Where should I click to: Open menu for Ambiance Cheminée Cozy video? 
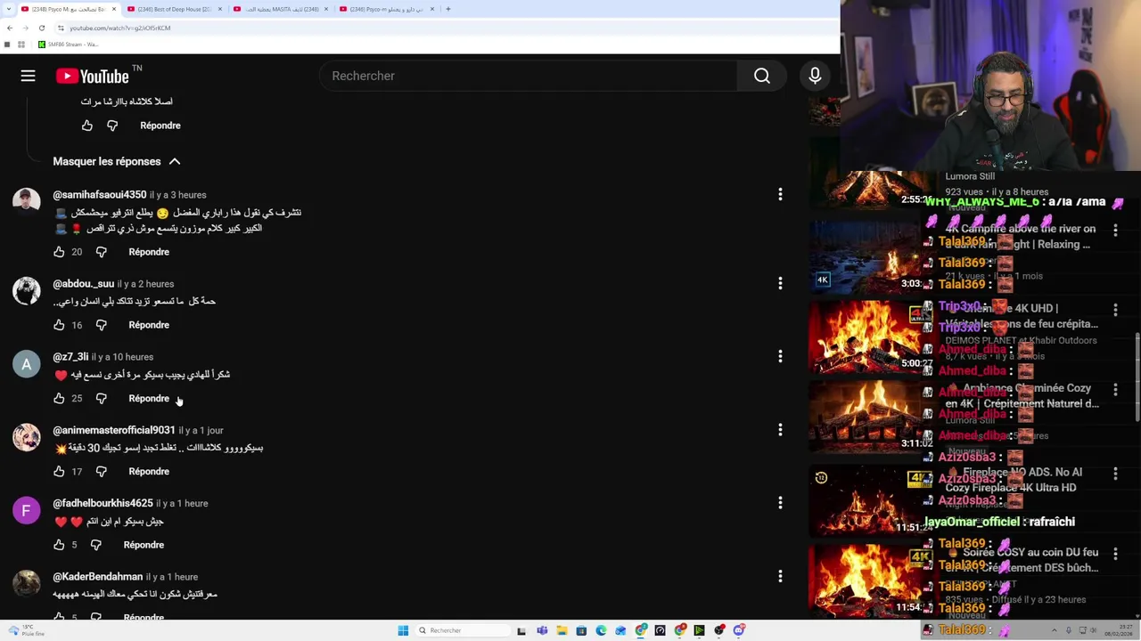pyautogui.click(x=1115, y=390)
